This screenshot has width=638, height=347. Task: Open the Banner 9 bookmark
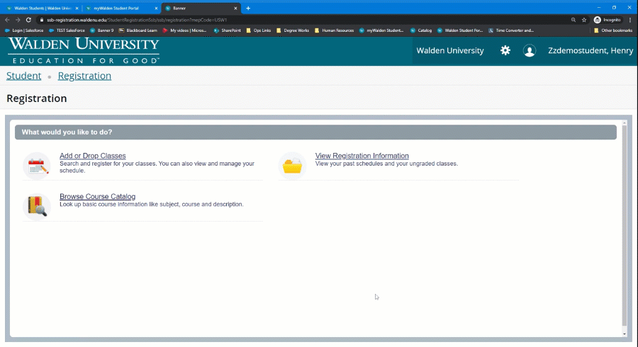[x=101, y=30]
